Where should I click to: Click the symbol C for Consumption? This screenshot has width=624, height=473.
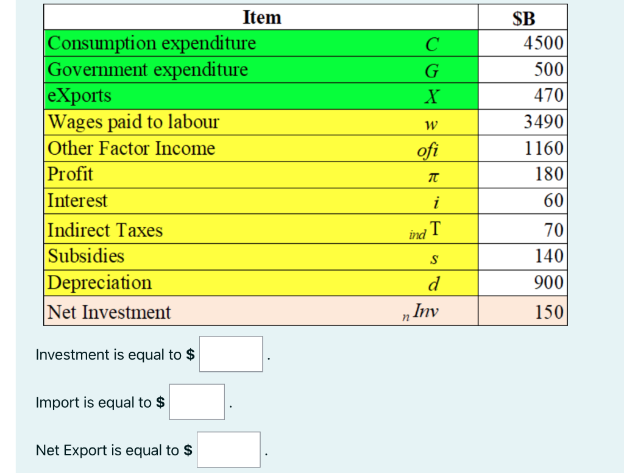coord(431,43)
